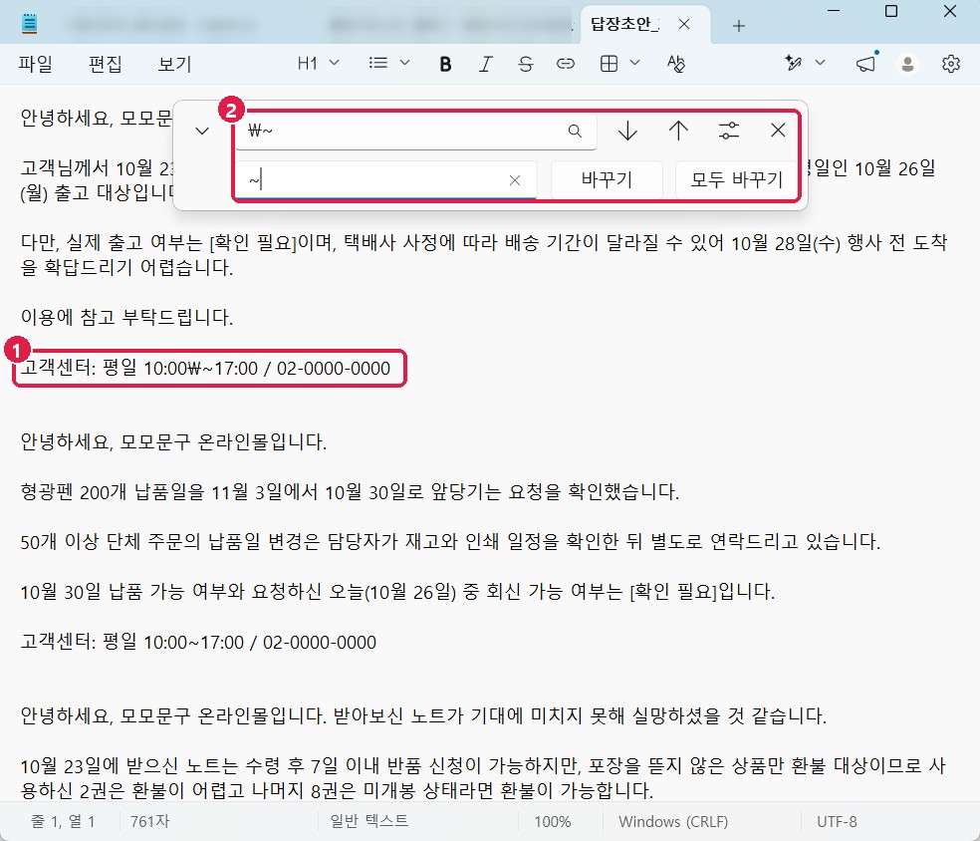Expand the AI rewrite dropdown arrow
Image resolution: width=980 pixels, height=841 pixels.
point(820,63)
